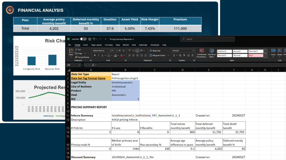The image size is (286, 160).
Task: Click Decrease Decimal icon
Action: point(192,55)
